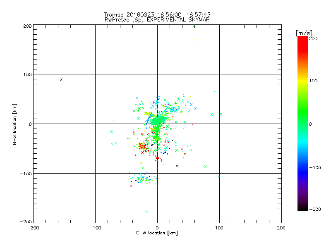This screenshot has height=248, width=331.
Task: Click the green X marker near 78, -86
Action: [205, 167]
